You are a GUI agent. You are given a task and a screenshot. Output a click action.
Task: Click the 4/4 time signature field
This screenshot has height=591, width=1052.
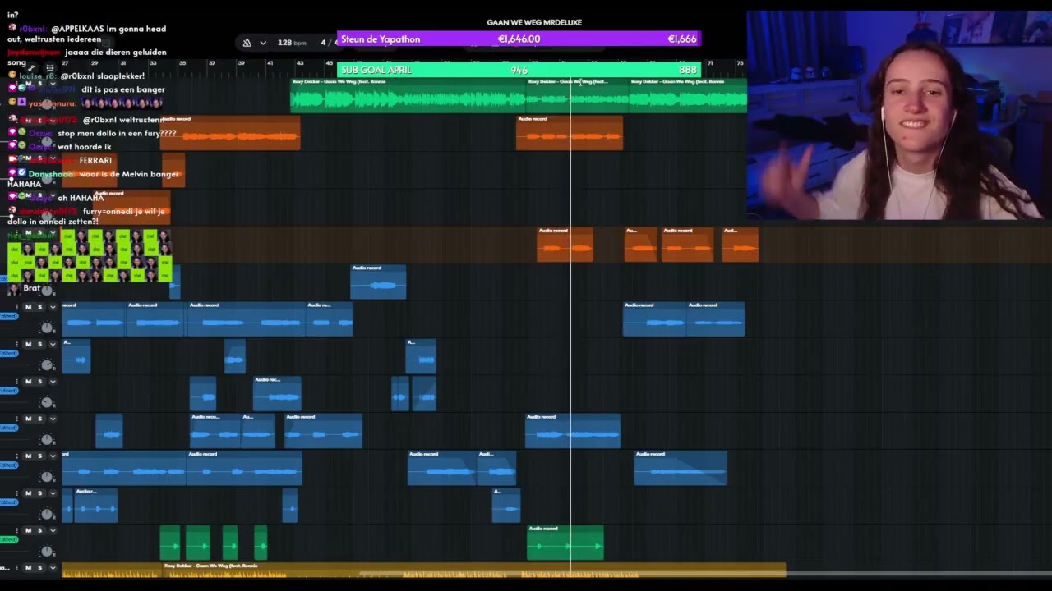327,43
